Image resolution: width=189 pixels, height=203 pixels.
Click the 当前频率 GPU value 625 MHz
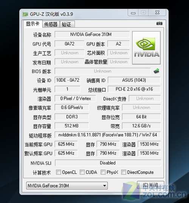pos(66,144)
